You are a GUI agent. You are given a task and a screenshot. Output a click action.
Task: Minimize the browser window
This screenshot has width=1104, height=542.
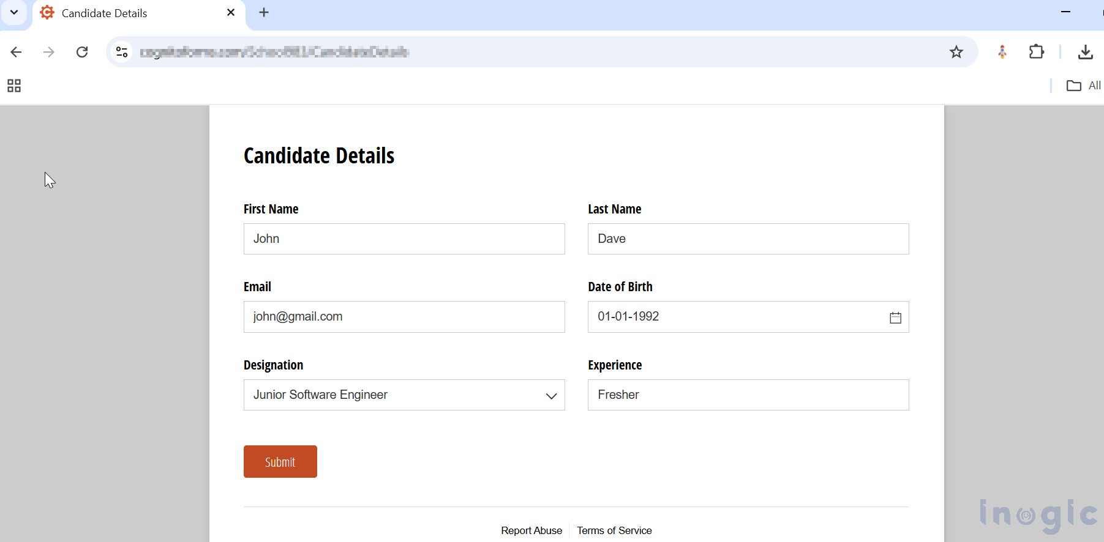tap(1065, 12)
